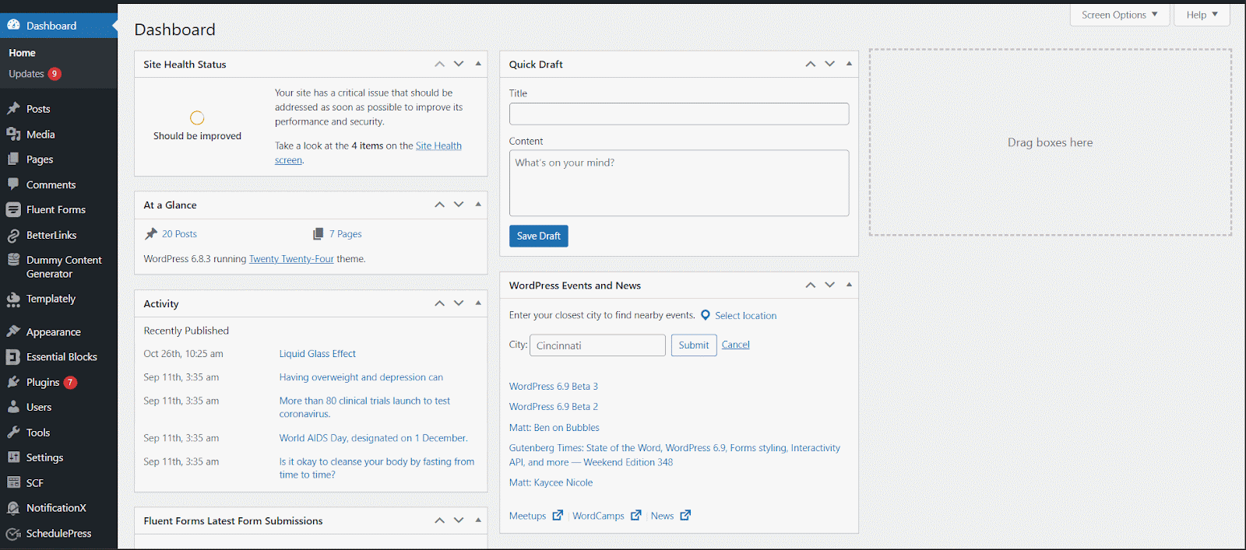The height and width of the screenshot is (550, 1246).
Task: Click the Quick Draft Title field
Action: (678, 114)
